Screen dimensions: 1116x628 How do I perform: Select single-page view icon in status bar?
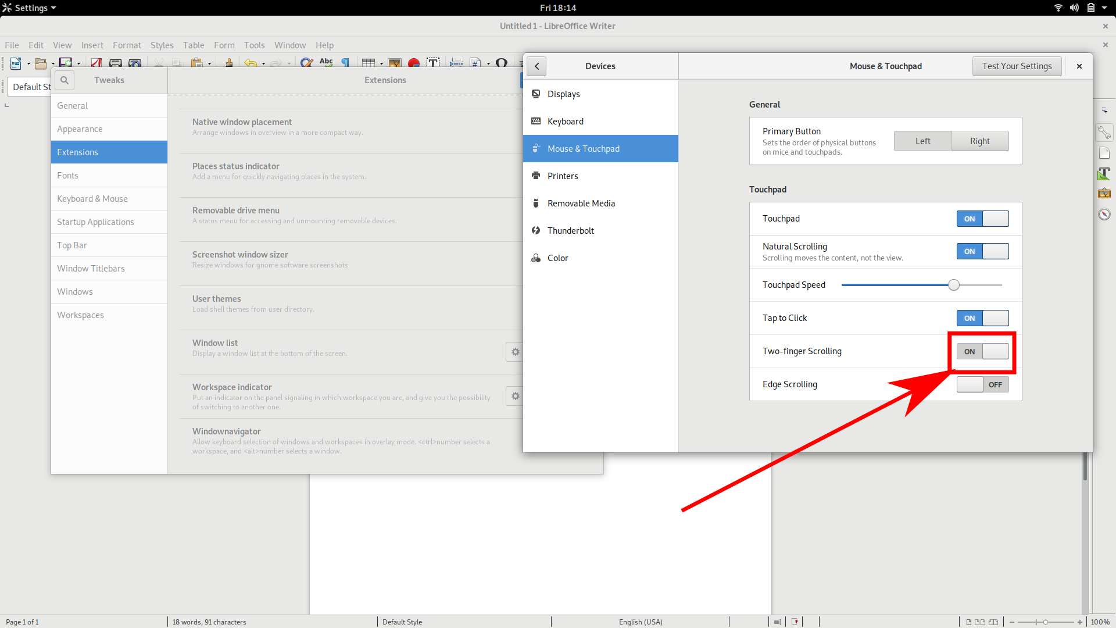tap(969, 622)
